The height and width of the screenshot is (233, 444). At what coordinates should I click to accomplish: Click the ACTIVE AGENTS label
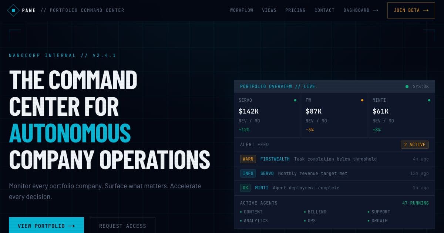(259, 203)
